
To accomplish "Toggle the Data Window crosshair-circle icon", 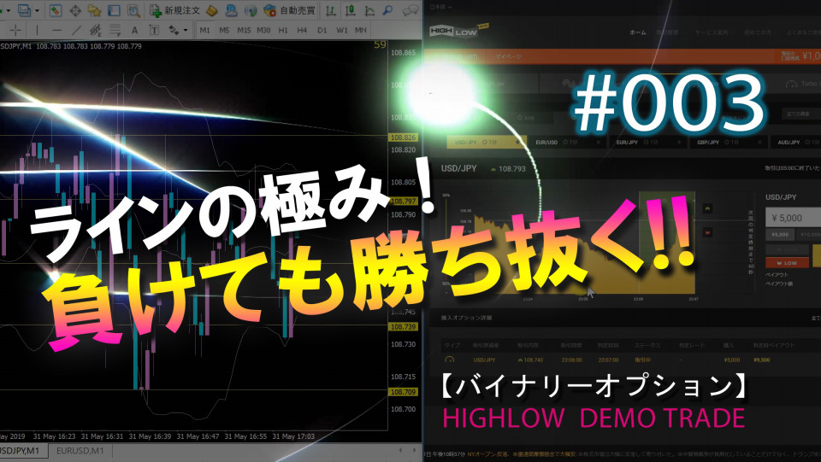I will (x=75, y=10).
